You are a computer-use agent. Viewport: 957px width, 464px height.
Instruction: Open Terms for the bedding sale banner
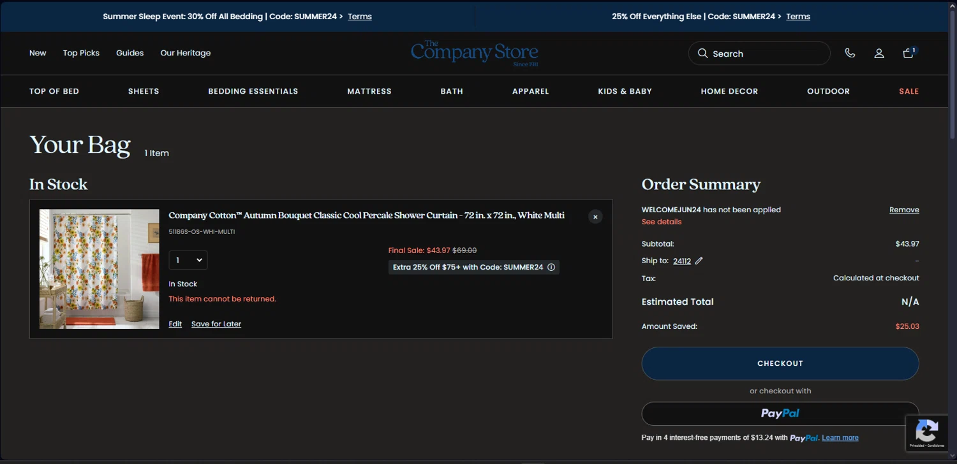pos(360,17)
